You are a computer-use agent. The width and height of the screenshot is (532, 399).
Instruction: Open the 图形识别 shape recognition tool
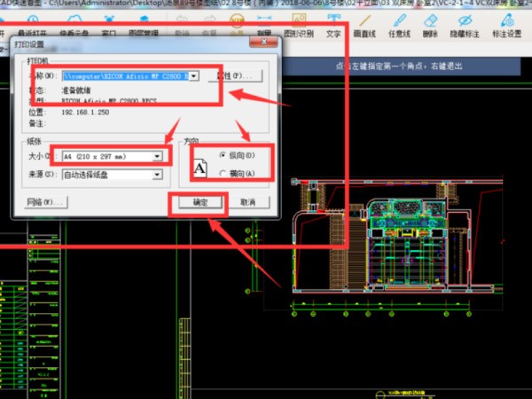point(299,26)
